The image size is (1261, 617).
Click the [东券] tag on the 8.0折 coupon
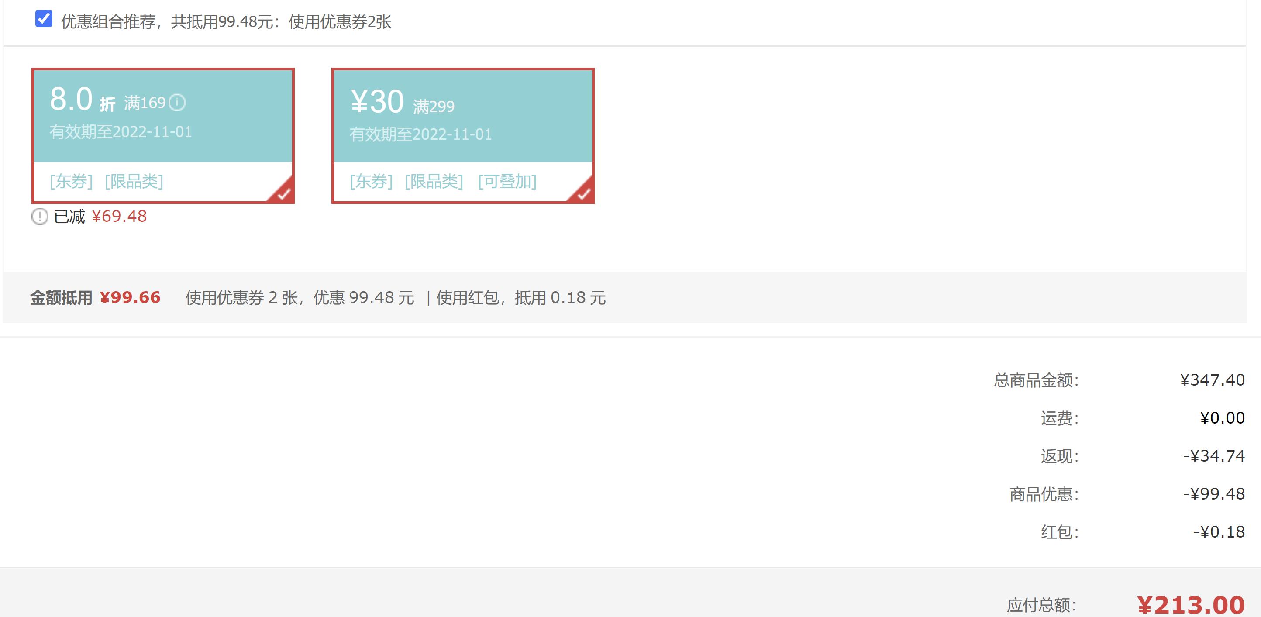click(x=71, y=182)
